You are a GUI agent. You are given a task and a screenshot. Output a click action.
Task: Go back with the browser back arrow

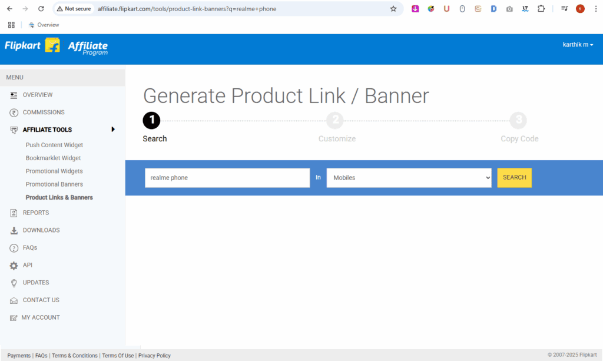(x=9, y=8)
